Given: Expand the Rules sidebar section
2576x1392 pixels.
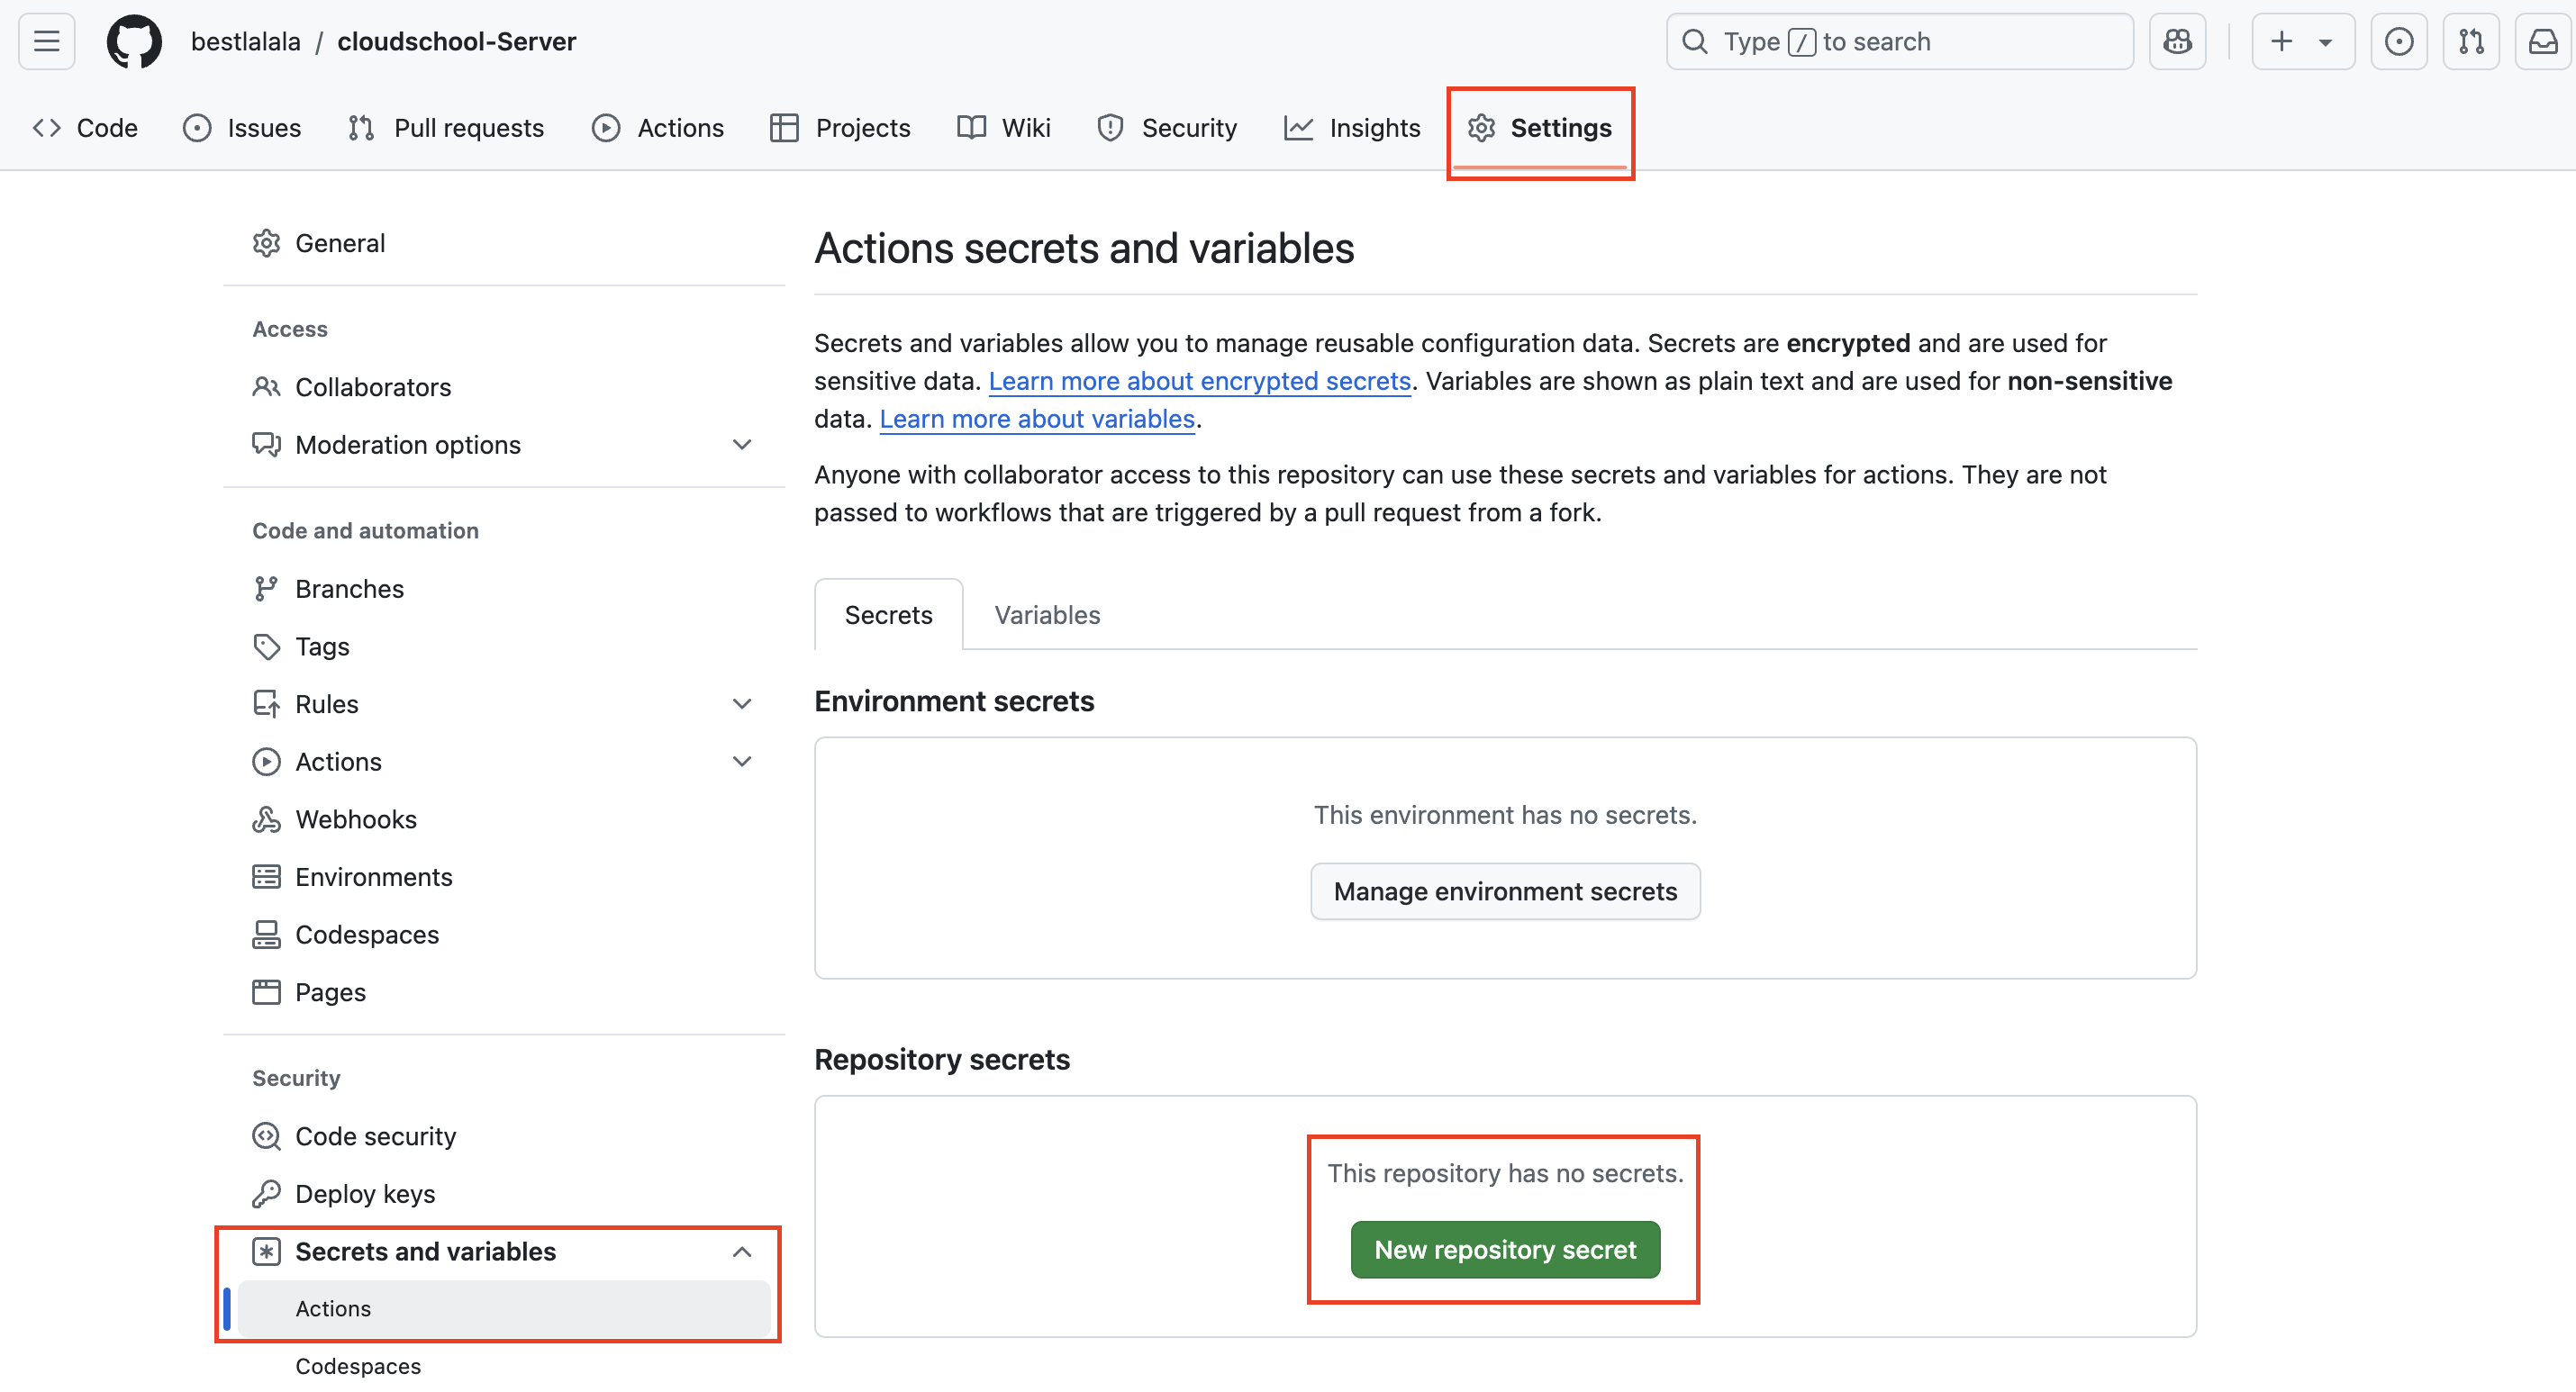Looking at the screenshot, I should pyautogui.click(x=741, y=704).
